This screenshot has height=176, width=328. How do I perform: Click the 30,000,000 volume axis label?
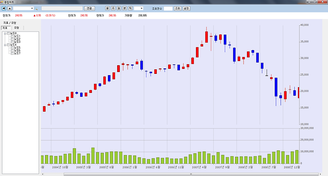pos(307,128)
